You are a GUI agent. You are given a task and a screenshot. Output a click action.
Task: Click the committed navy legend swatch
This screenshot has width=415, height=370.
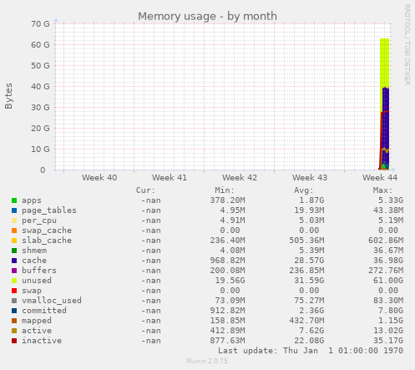(14, 311)
